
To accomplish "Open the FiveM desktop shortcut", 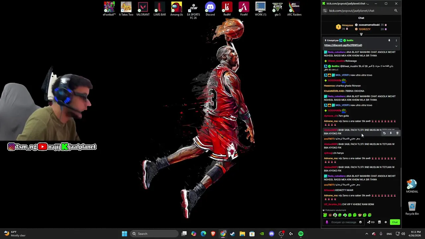I will [x=244, y=9].
